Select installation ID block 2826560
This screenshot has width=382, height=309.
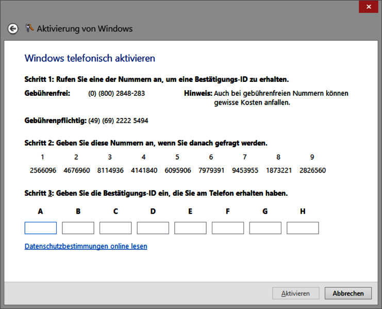312,170
